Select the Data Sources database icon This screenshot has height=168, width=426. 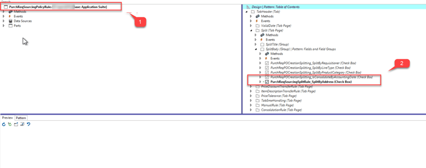[10, 21]
